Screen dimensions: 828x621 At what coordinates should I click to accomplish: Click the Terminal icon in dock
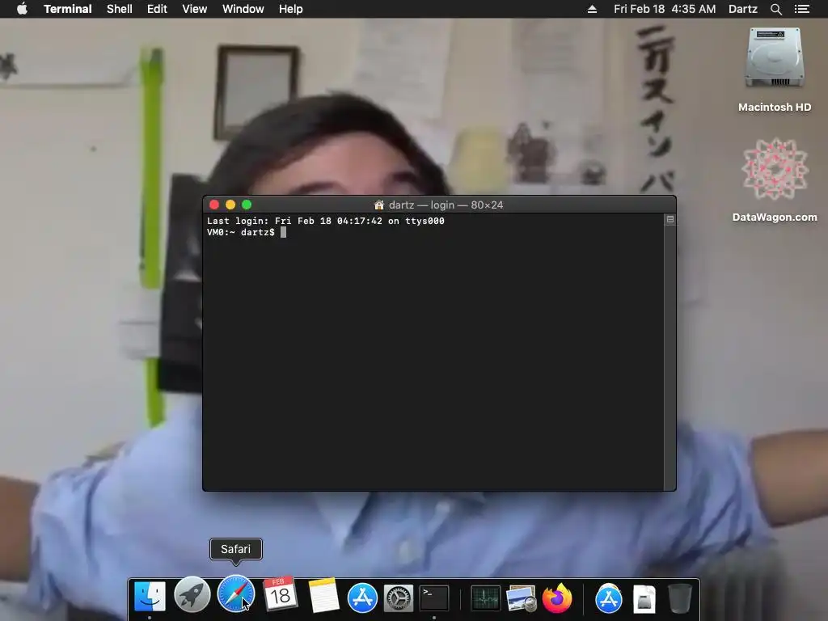click(x=434, y=598)
